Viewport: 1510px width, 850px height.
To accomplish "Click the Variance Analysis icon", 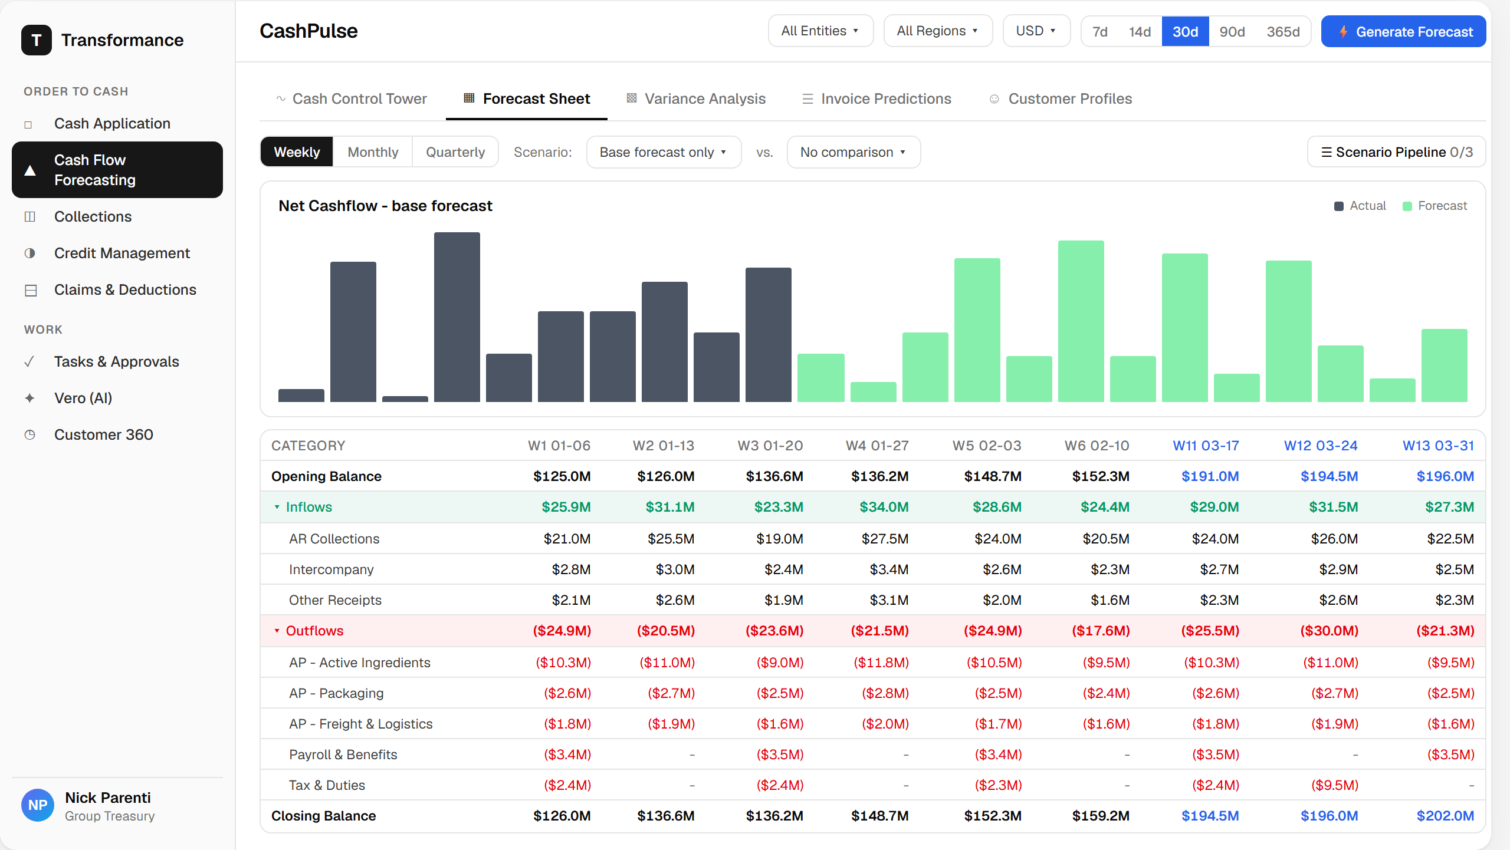I will (x=632, y=98).
